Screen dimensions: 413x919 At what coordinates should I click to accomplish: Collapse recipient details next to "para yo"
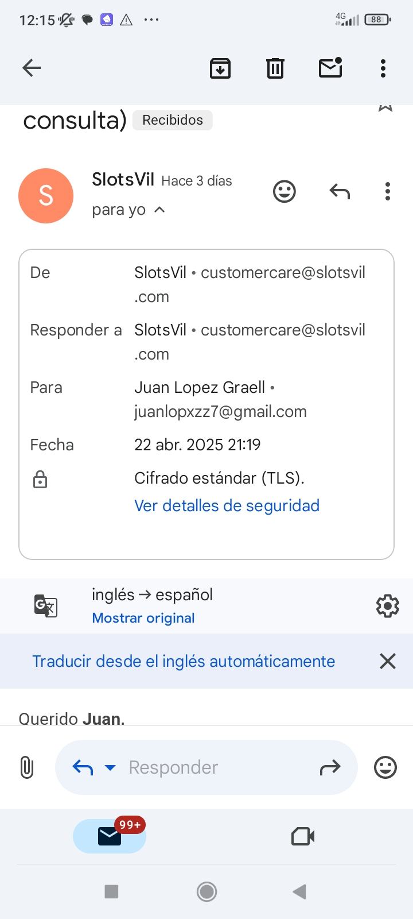point(160,210)
